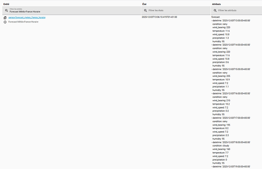Viewport: 262px width, 169px height.
Task: Select datetime '2025-12-03T17:00:00+00:00' line
Action: [231, 118]
